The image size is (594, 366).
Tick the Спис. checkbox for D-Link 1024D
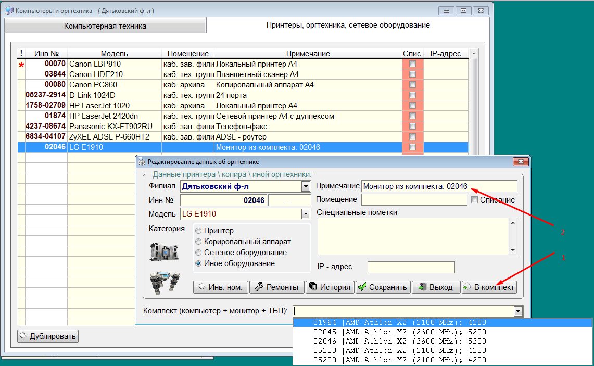(412, 95)
